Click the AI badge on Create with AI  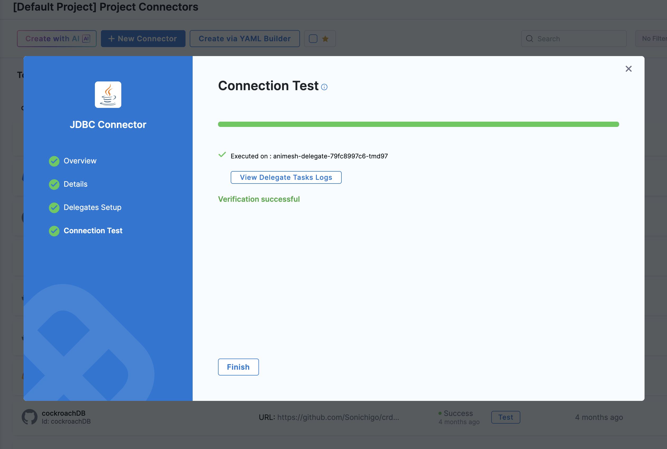[x=86, y=38]
